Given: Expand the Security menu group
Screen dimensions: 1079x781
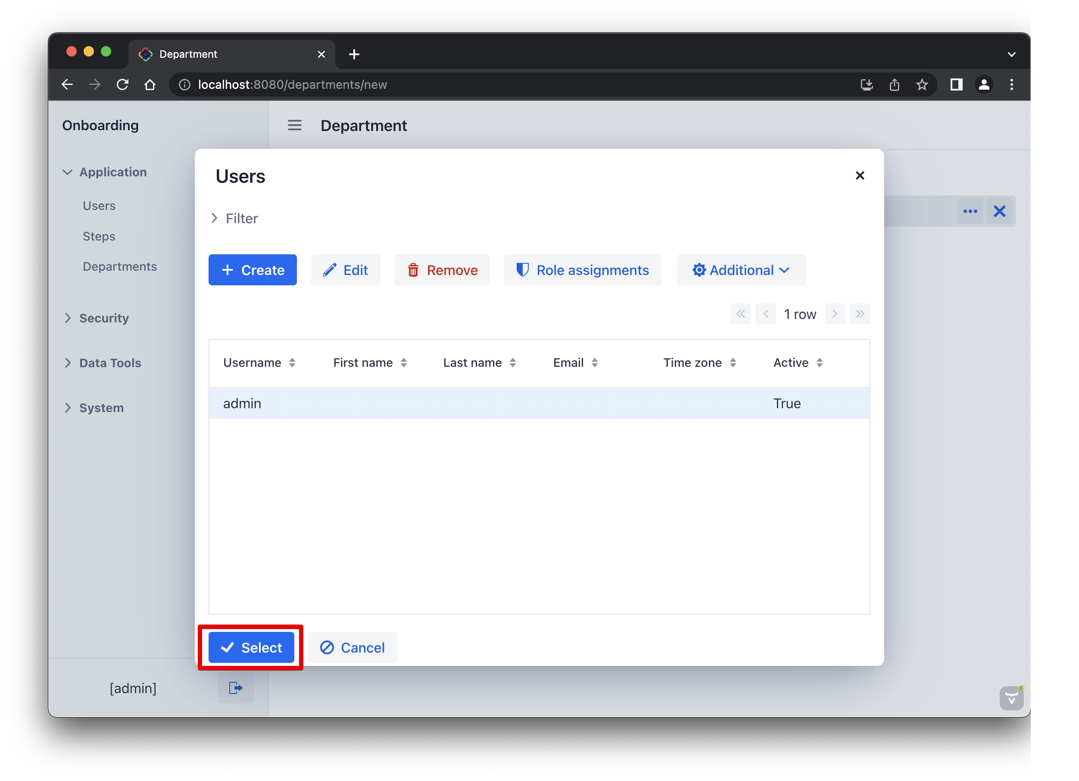Looking at the screenshot, I should [x=104, y=318].
